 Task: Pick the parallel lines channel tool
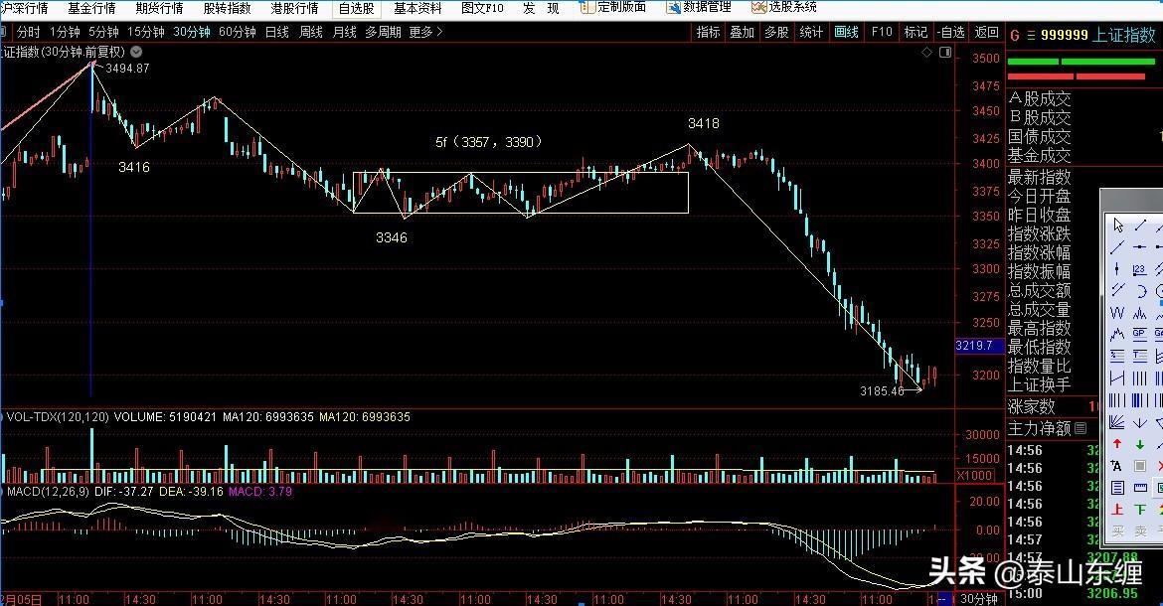point(1117,290)
